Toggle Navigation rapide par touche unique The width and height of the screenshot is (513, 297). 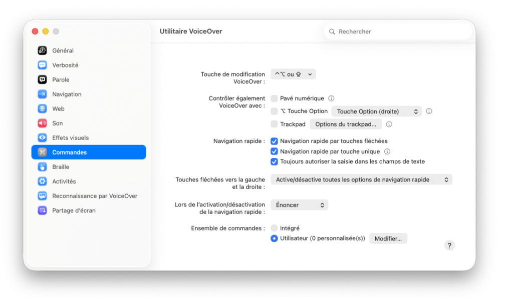[x=274, y=151]
